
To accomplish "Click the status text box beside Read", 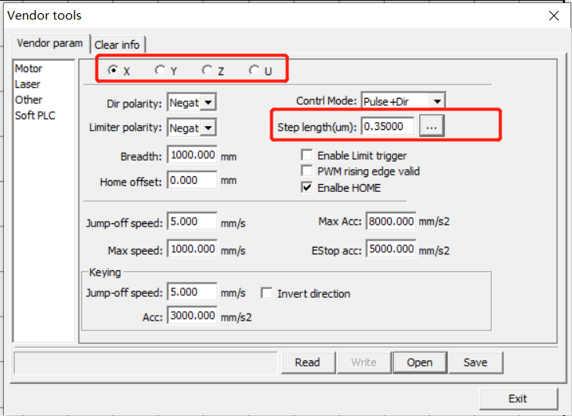I will (146, 363).
